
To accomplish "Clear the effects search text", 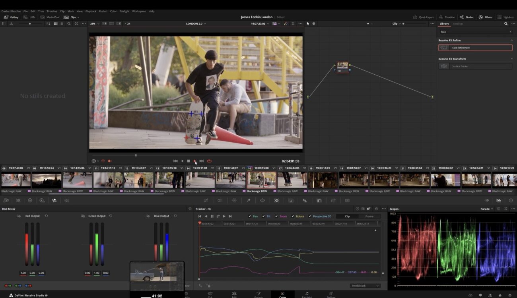I will point(511,32).
